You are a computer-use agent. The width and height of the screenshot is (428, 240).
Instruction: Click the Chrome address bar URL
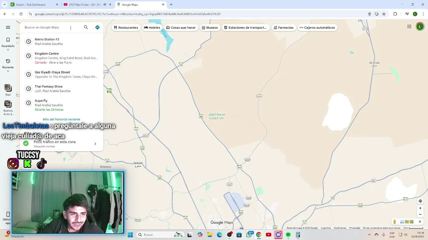[127, 14]
